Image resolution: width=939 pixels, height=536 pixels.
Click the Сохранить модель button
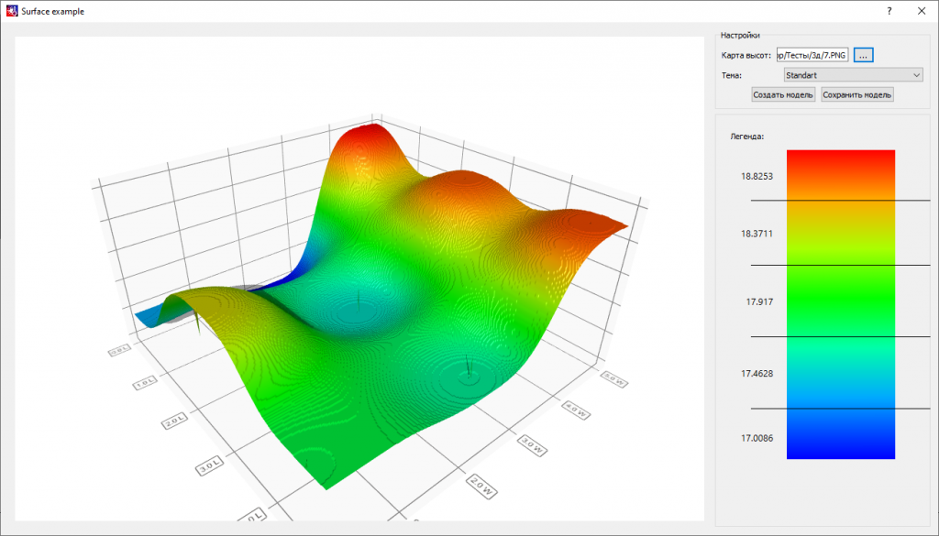click(857, 94)
